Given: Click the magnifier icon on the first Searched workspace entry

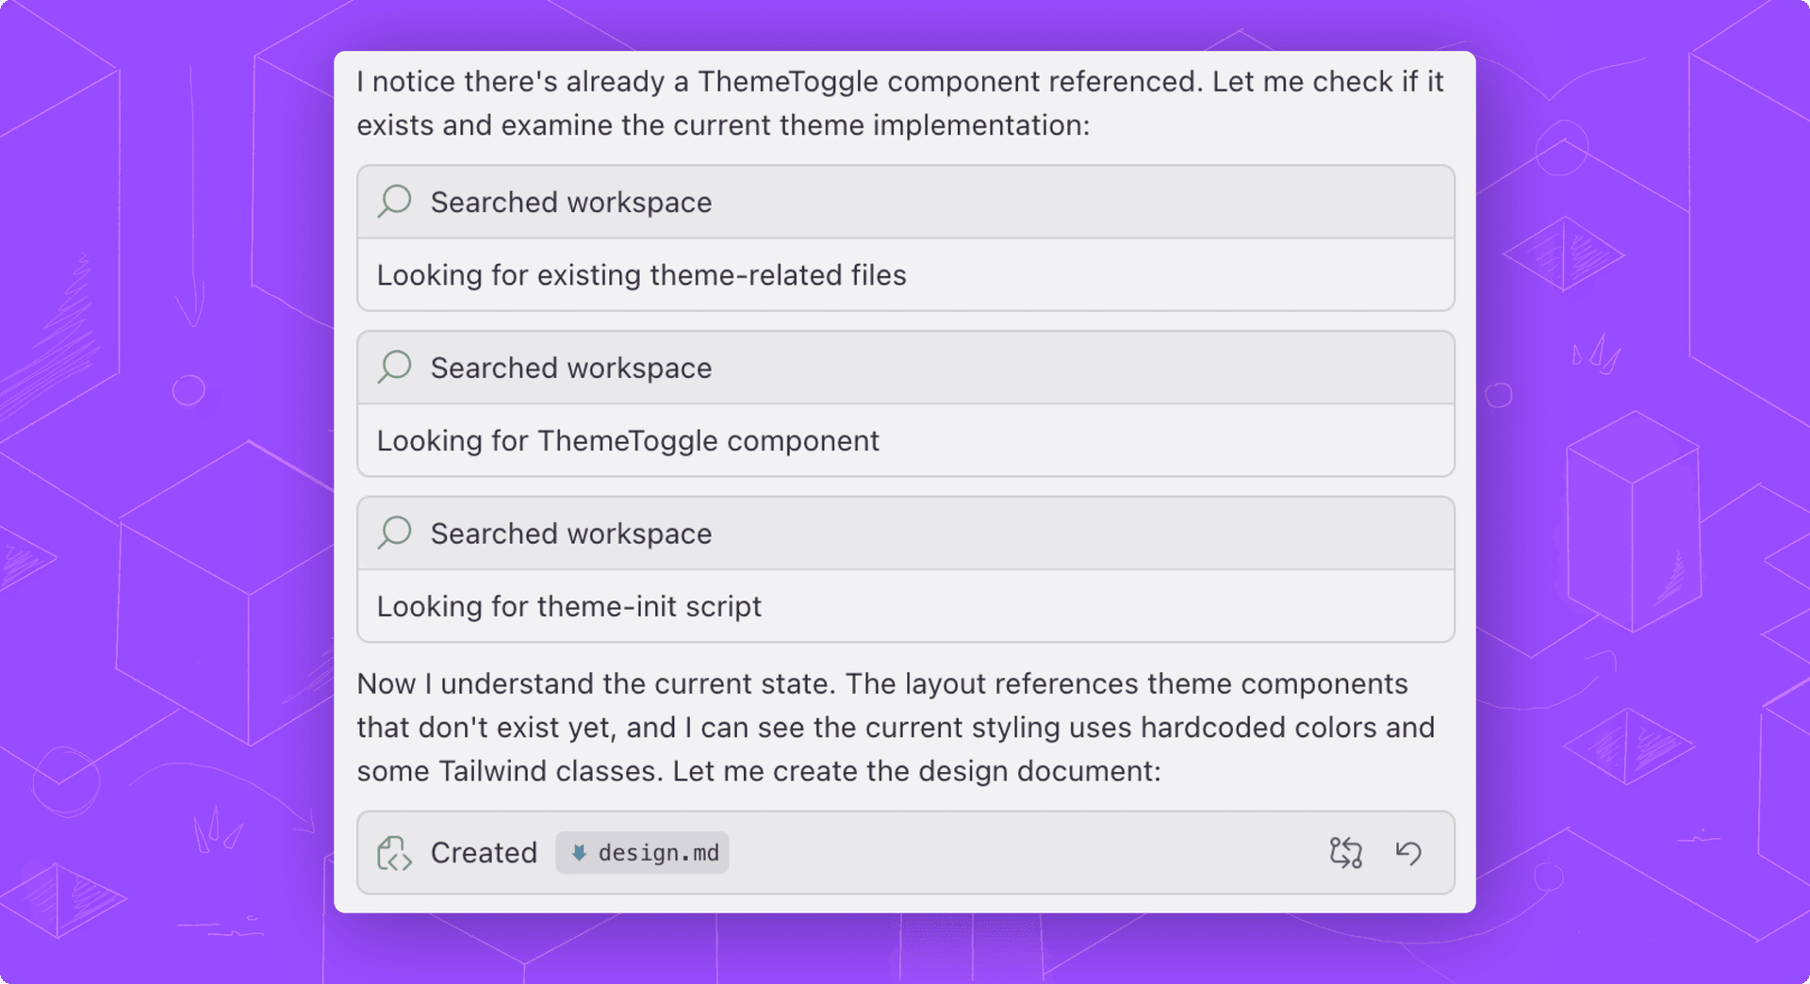Looking at the screenshot, I should coord(395,201).
